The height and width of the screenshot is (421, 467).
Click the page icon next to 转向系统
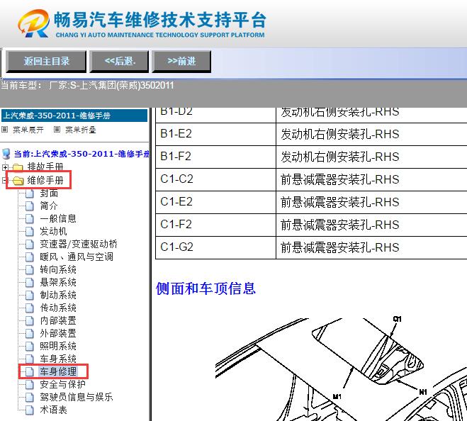pyautogui.click(x=30, y=269)
